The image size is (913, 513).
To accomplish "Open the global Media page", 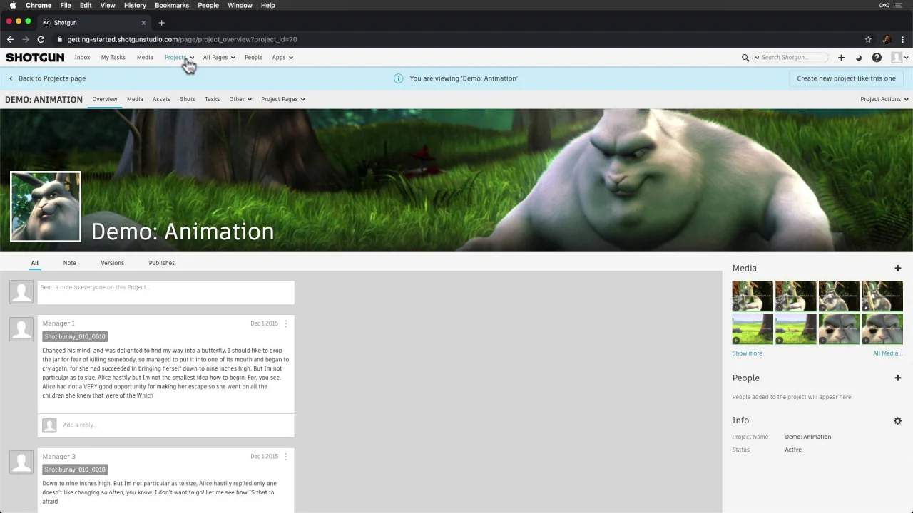I will coord(145,58).
